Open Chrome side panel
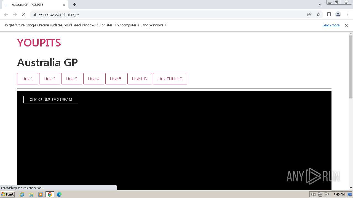 tap(329, 14)
